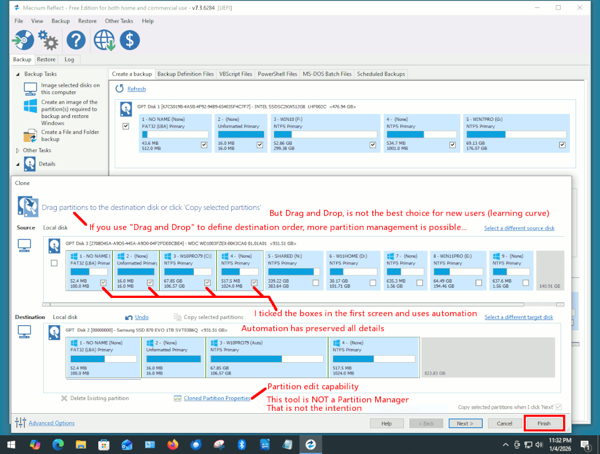Click the Undo arrow icon
The width and height of the screenshot is (600, 454).
[x=129, y=317]
